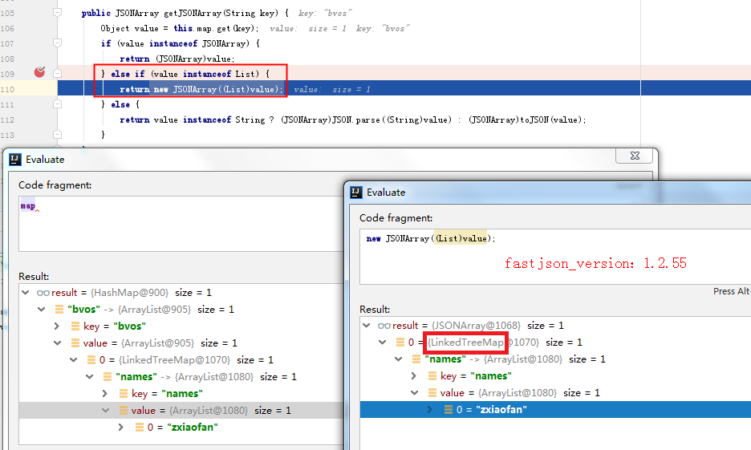Collapse the 0 = LinkedTreeMap node in right dialog

(383, 343)
